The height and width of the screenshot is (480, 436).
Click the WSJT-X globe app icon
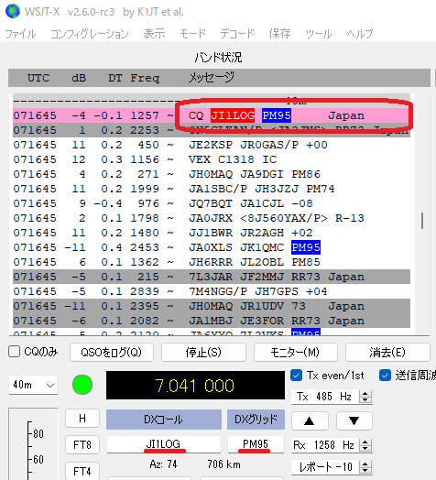click(x=13, y=11)
